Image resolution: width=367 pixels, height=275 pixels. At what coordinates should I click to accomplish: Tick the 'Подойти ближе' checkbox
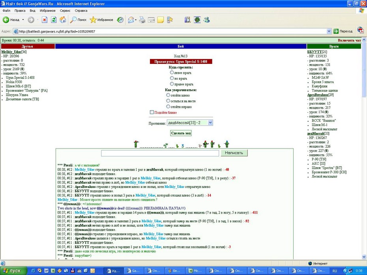coord(152,112)
